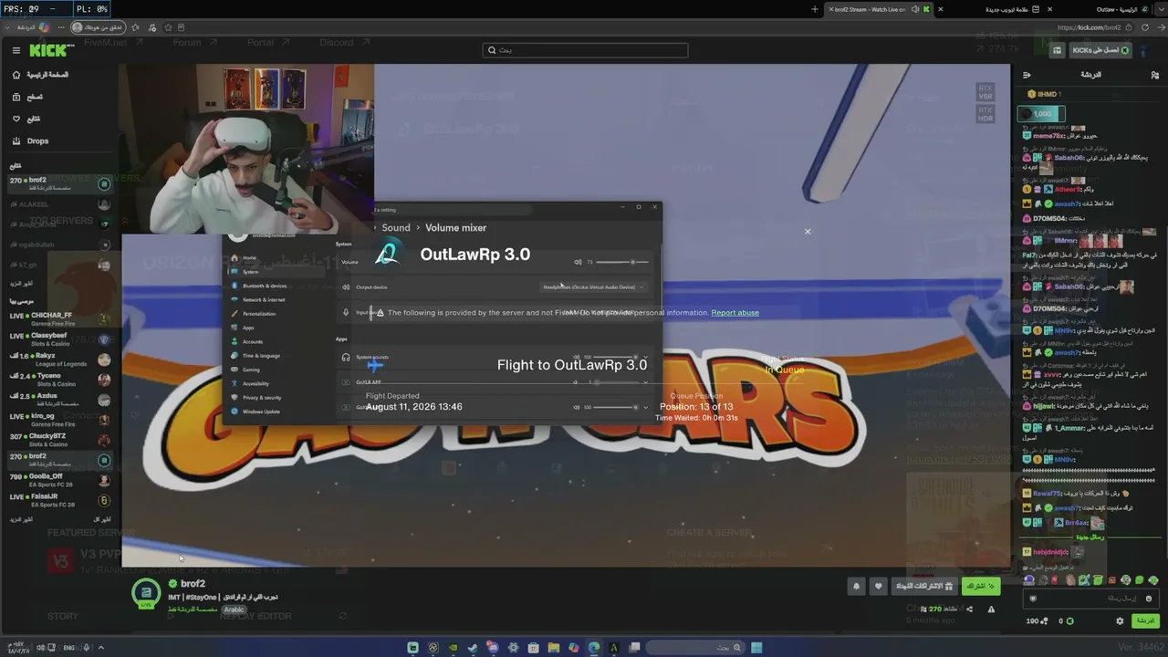
Task: Click the chat message input field
Action: tap(1092, 599)
